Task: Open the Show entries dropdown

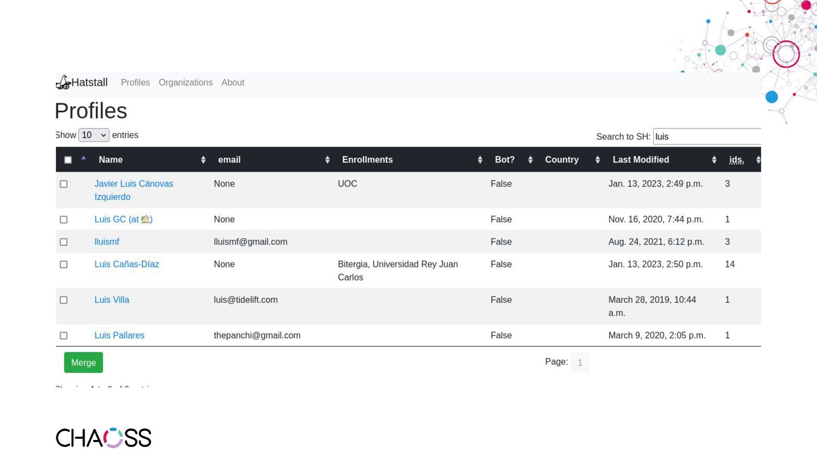Action: (x=94, y=135)
